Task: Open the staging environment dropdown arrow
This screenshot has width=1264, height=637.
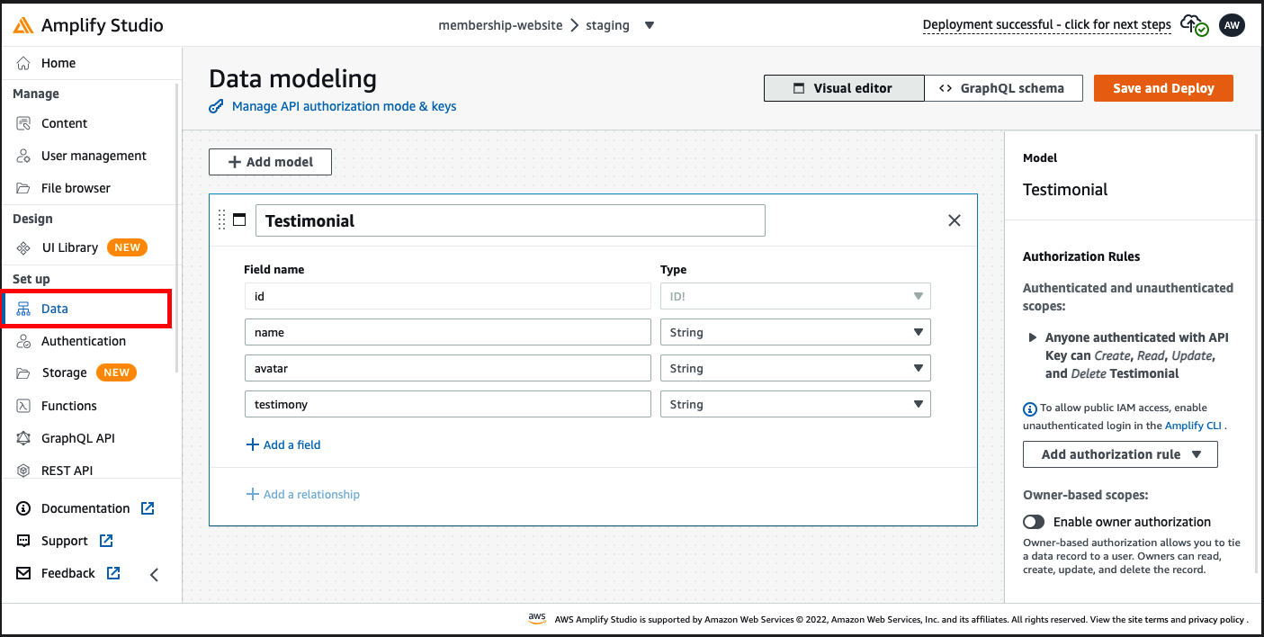Action: coord(650,25)
